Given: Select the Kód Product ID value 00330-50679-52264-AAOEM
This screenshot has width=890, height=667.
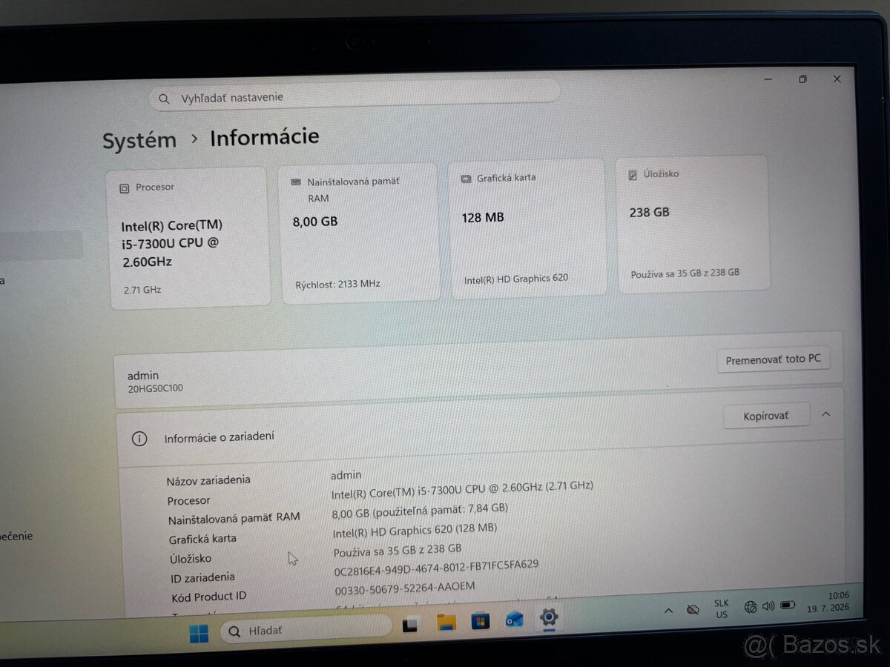Looking at the screenshot, I should coord(404,588).
